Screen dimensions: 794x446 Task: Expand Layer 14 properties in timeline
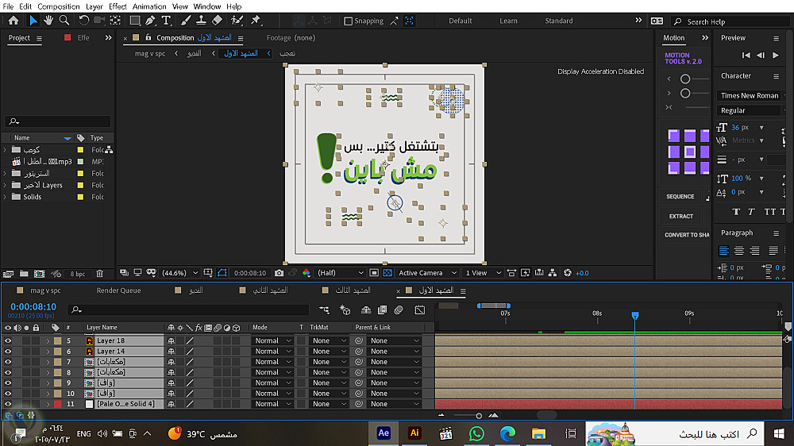click(48, 351)
